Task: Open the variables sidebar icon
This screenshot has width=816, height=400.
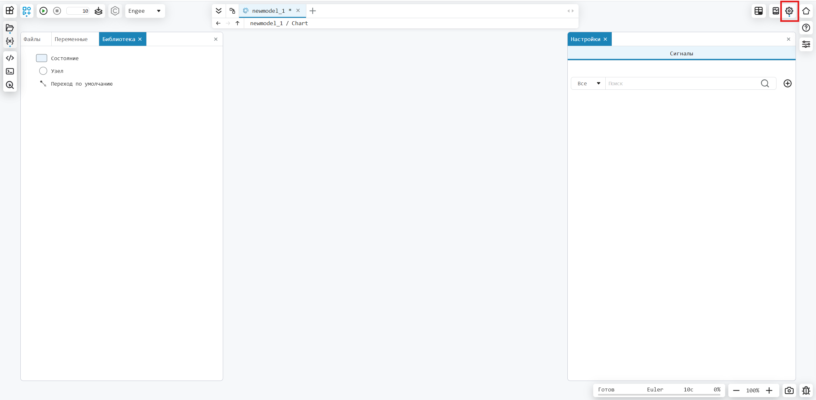Action: 10,41
